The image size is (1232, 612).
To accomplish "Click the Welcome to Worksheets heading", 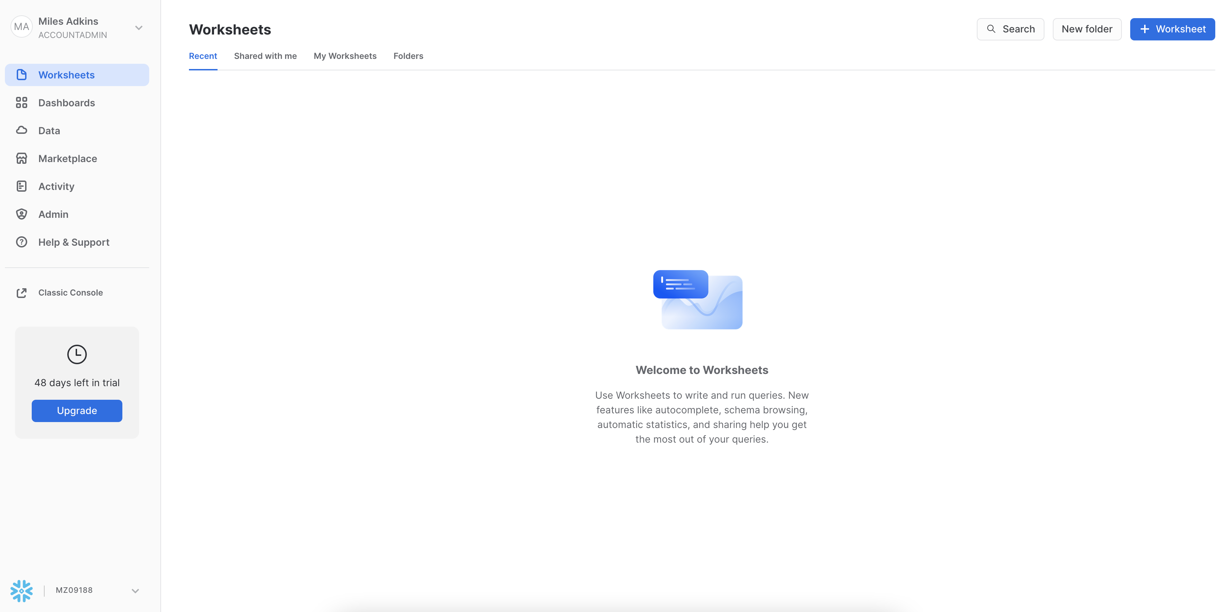I will 702,370.
